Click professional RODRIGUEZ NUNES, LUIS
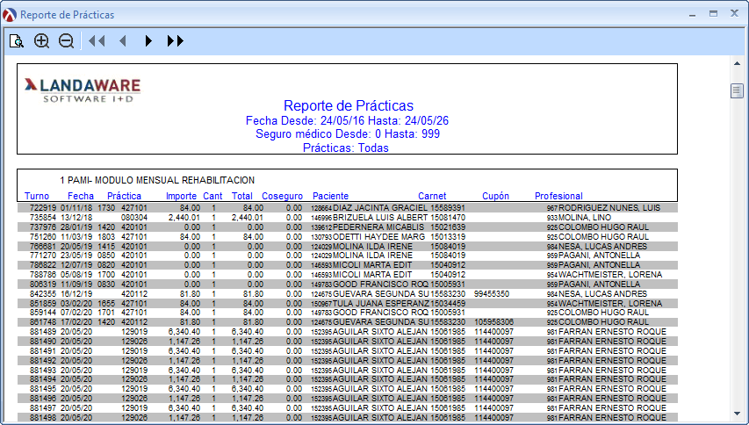Screen dimensions: 749x425 tap(609, 208)
